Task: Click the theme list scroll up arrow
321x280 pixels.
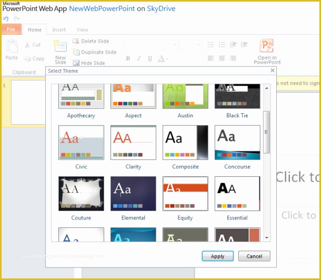Action: click(267, 88)
